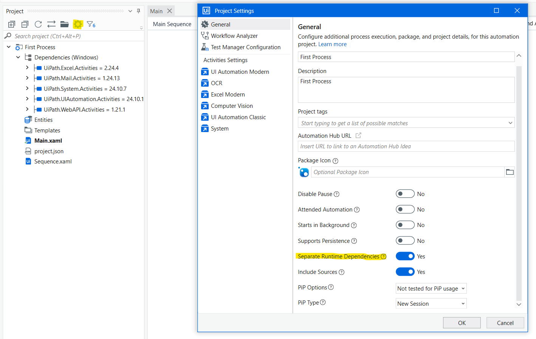Open the PiP Options dropdown
Viewport: 536px width, 339px height.
click(x=431, y=288)
